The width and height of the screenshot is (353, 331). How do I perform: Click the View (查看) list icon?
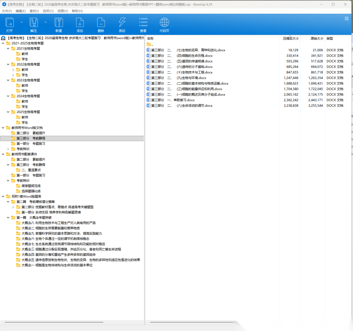click(143, 23)
